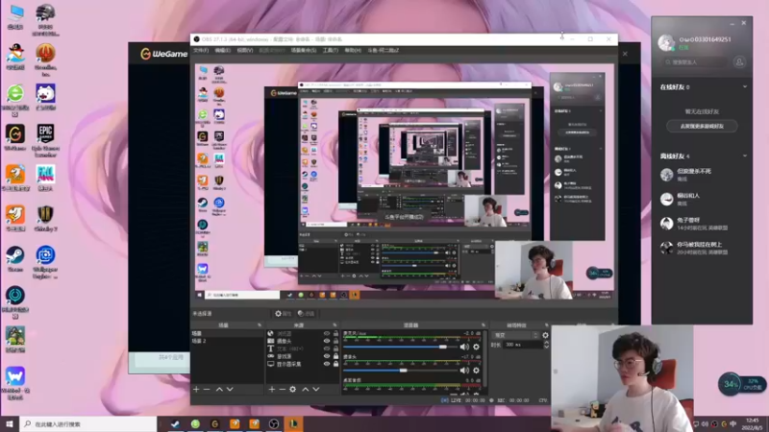Image resolution: width=769 pixels, height=432 pixels.
Task: Mute the camera audio mixer channel
Action: [464, 371]
